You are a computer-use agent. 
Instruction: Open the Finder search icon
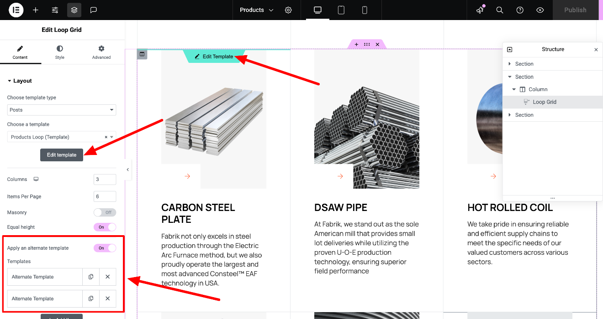[500, 10]
